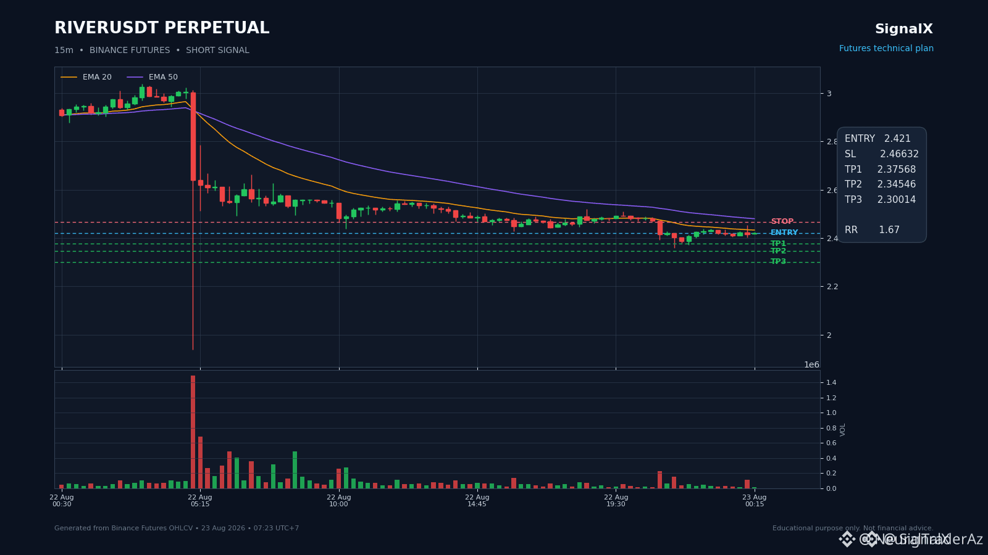The image size is (988, 555).
Task: Click the 'Generated from Binance Futures OHLCV' footer
Action: point(177,528)
